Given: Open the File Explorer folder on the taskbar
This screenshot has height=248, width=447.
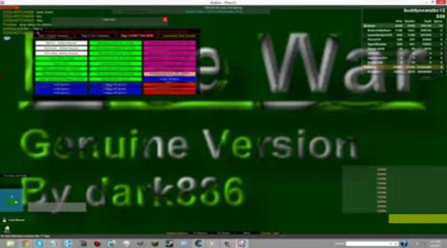Looking at the screenshot, I should click(x=10, y=243).
